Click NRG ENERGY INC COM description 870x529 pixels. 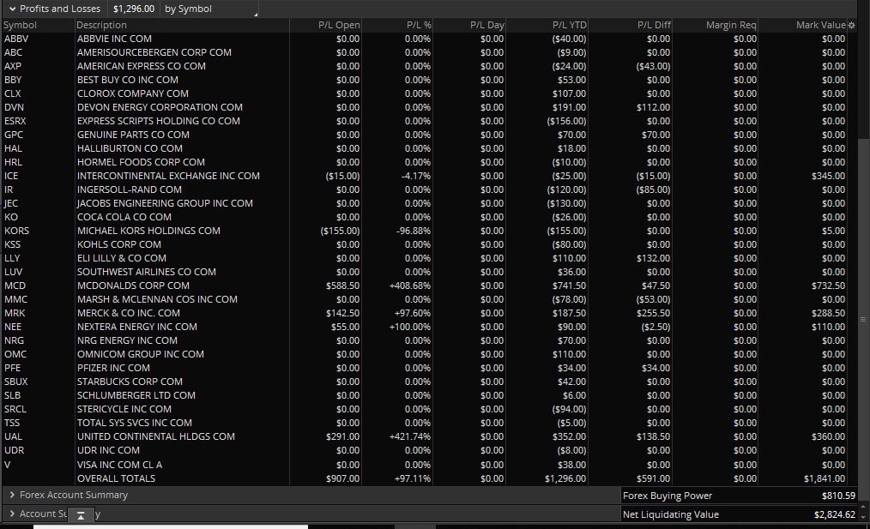(x=127, y=340)
